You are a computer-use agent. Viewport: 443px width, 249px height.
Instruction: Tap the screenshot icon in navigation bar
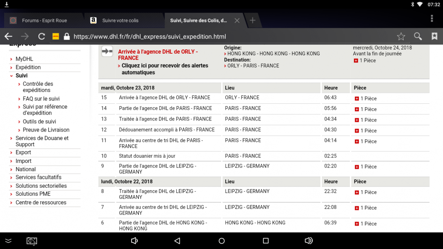(32, 241)
